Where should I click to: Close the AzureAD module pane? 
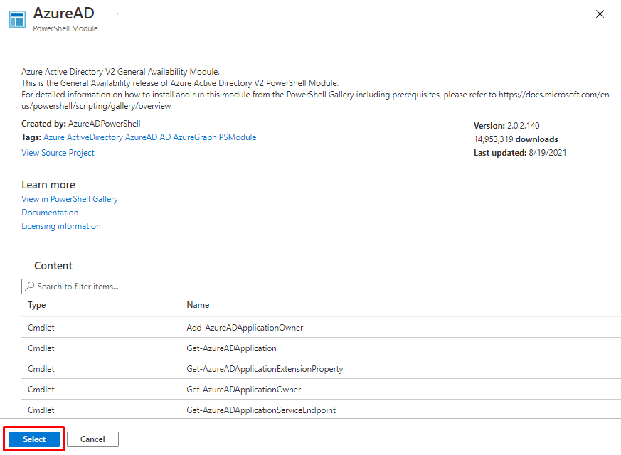(x=600, y=14)
